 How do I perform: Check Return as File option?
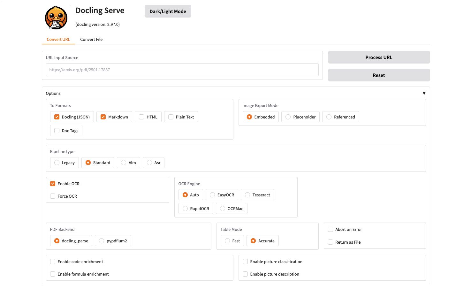pos(330,242)
